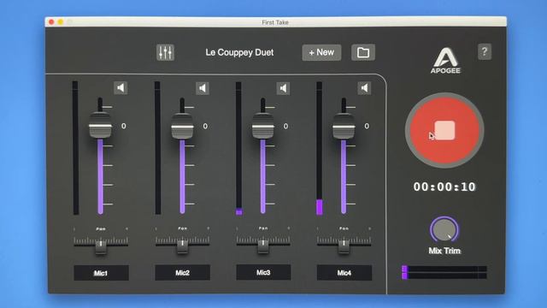The image size is (547, 308).
Task: Mute the Mic3 channel speaker icon
Action: 283,88
